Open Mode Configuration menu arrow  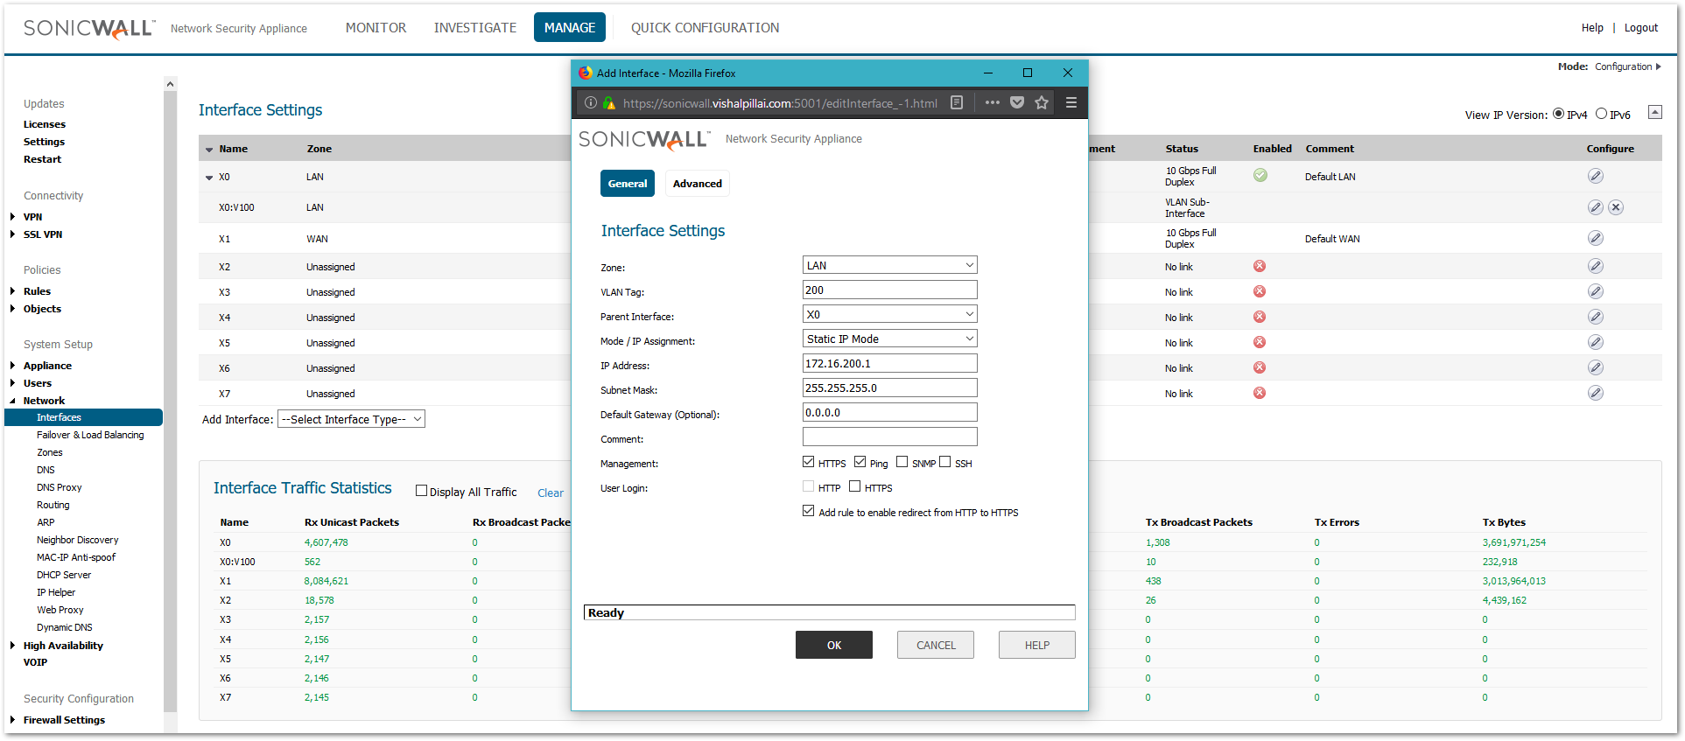(1658, 66)
